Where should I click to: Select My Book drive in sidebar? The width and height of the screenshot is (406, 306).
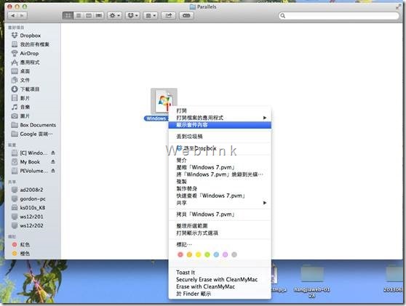(26, 162)
